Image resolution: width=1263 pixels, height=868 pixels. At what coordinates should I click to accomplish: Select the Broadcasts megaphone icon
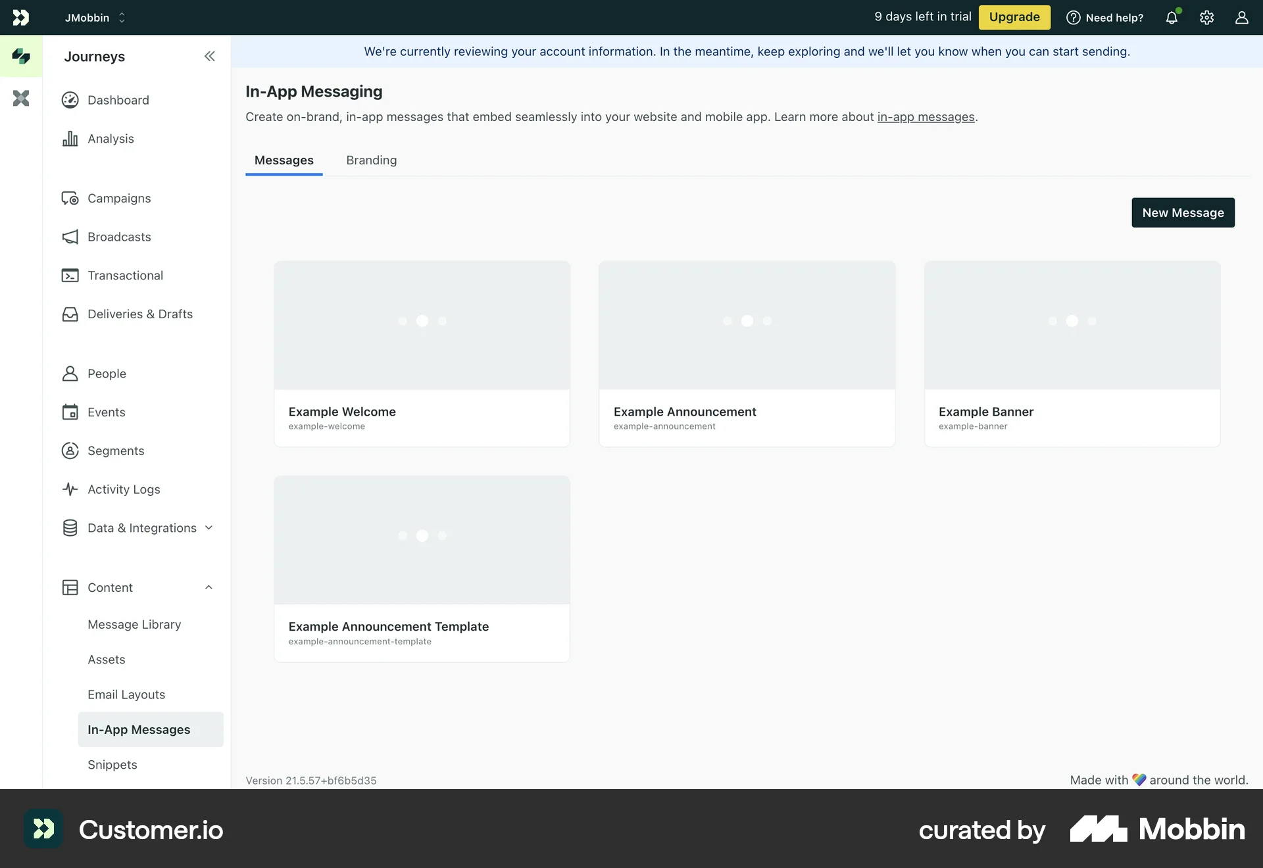pos(70,237)
